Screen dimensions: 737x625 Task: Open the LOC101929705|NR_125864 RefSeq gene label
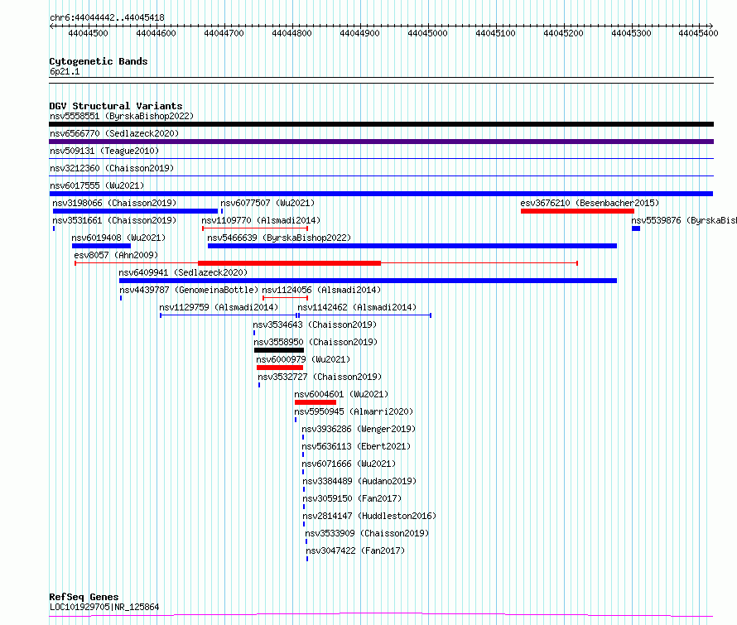[104, 607]
